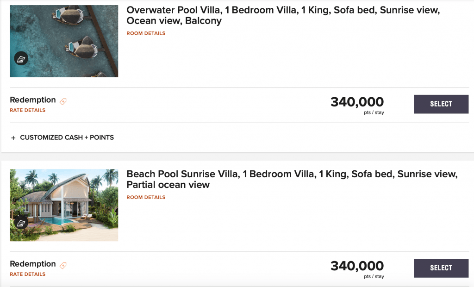Select the Overwater Pool Villa redemption rate
Image resolution: width=474 pixels, height=287 pixels.
pos(441,104)
